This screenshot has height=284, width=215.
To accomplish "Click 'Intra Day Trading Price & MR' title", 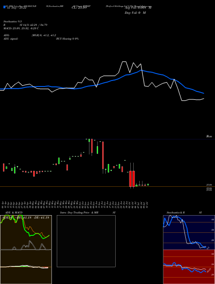I will click(x=79, y=213).
